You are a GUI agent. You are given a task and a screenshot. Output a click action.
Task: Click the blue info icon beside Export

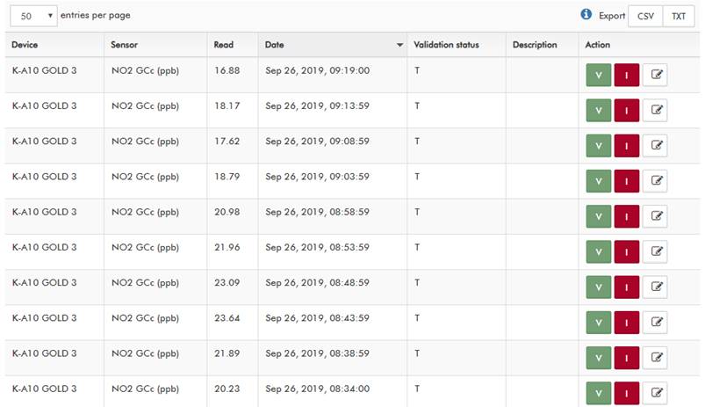point(586,14)
